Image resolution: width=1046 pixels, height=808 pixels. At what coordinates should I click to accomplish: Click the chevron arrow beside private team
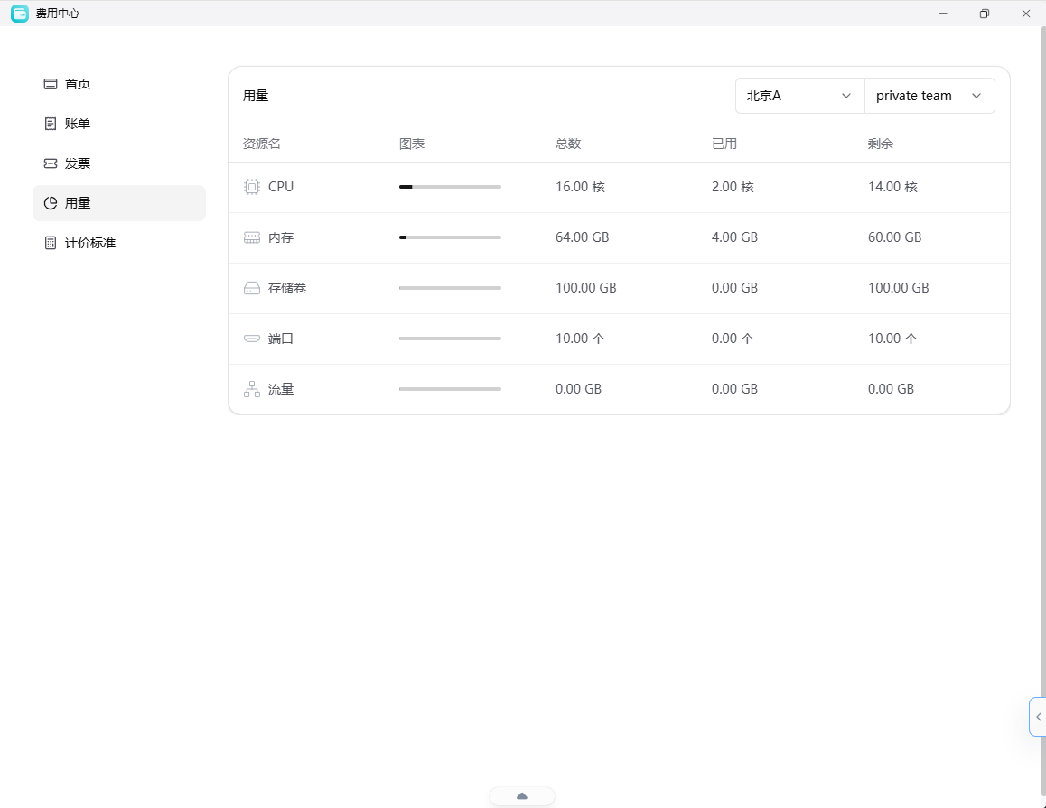pyautogui.click(x=976, y=96)
